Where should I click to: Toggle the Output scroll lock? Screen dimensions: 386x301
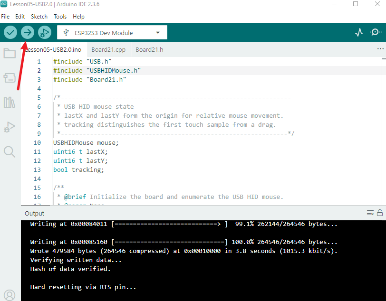point(380,213)
